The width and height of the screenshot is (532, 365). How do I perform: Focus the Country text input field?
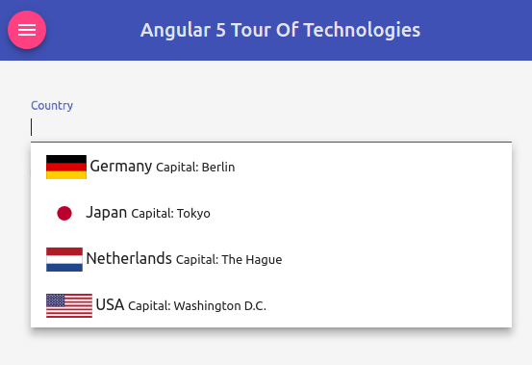271,127
